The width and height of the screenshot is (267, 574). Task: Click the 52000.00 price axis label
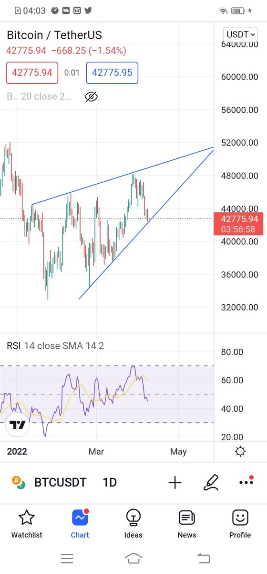click(240, 143)
